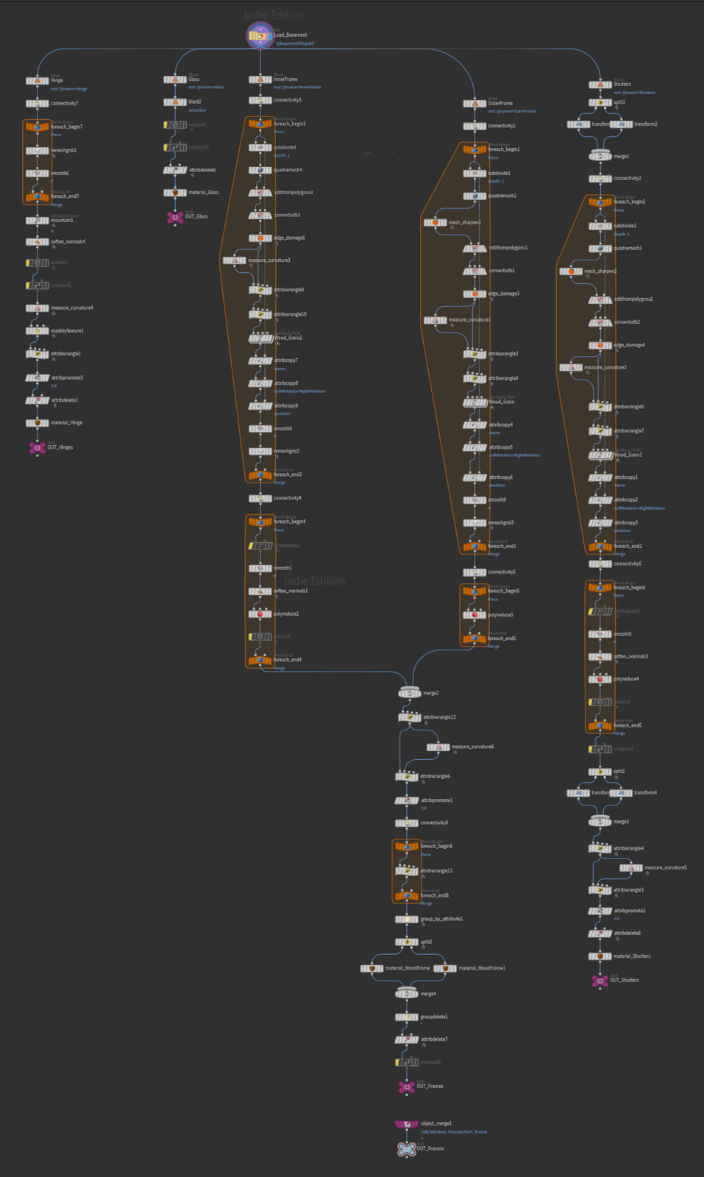Select the Shutters blast node

[x=600, y=85]
